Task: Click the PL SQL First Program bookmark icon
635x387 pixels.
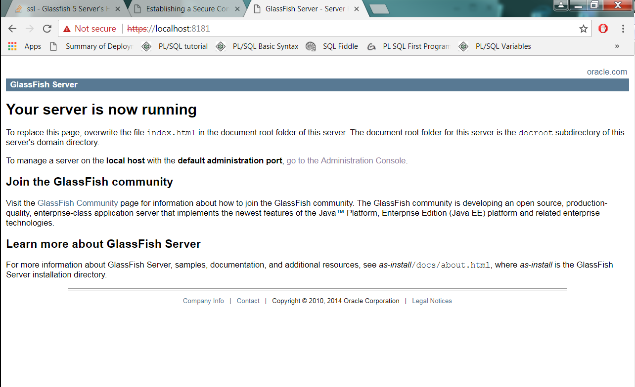Action: tap(371, 46)
